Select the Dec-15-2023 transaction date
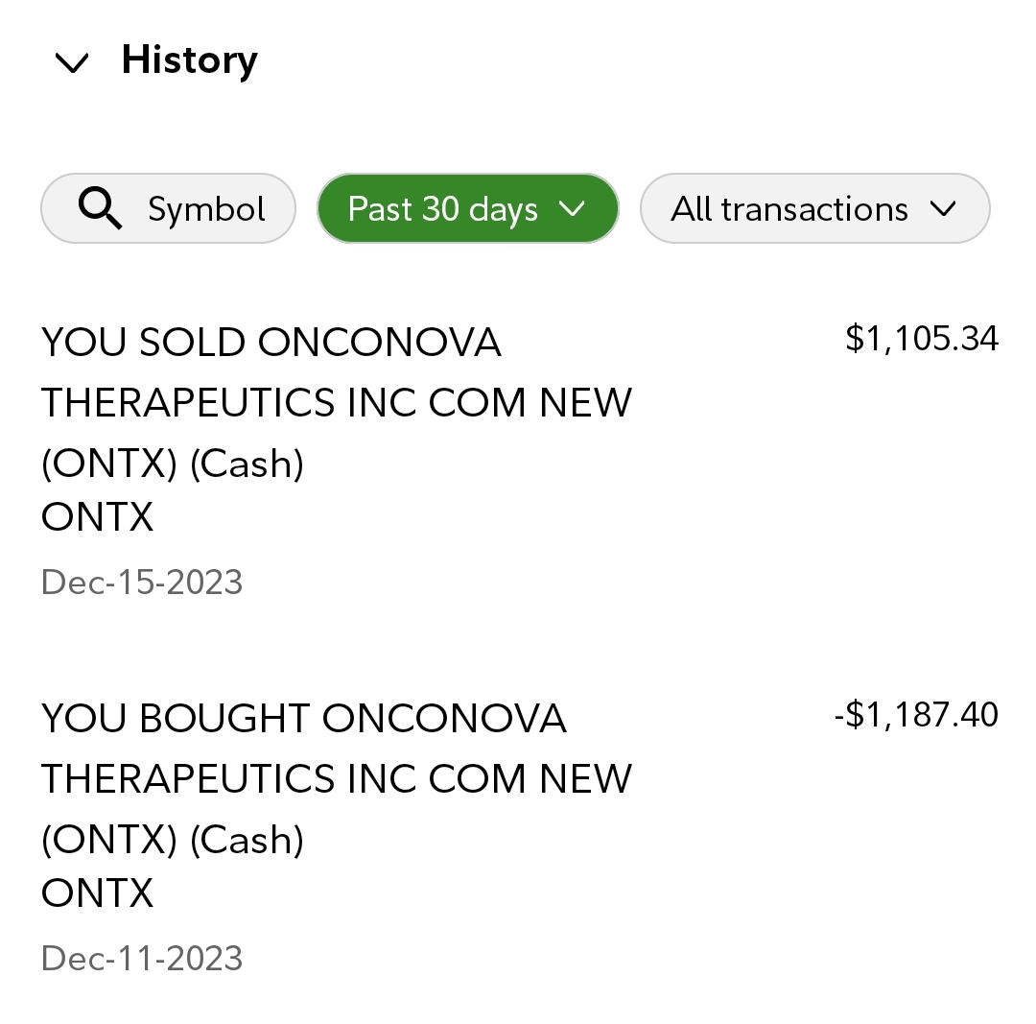This screenshot has height=1024, width=1036. [142, 582]
